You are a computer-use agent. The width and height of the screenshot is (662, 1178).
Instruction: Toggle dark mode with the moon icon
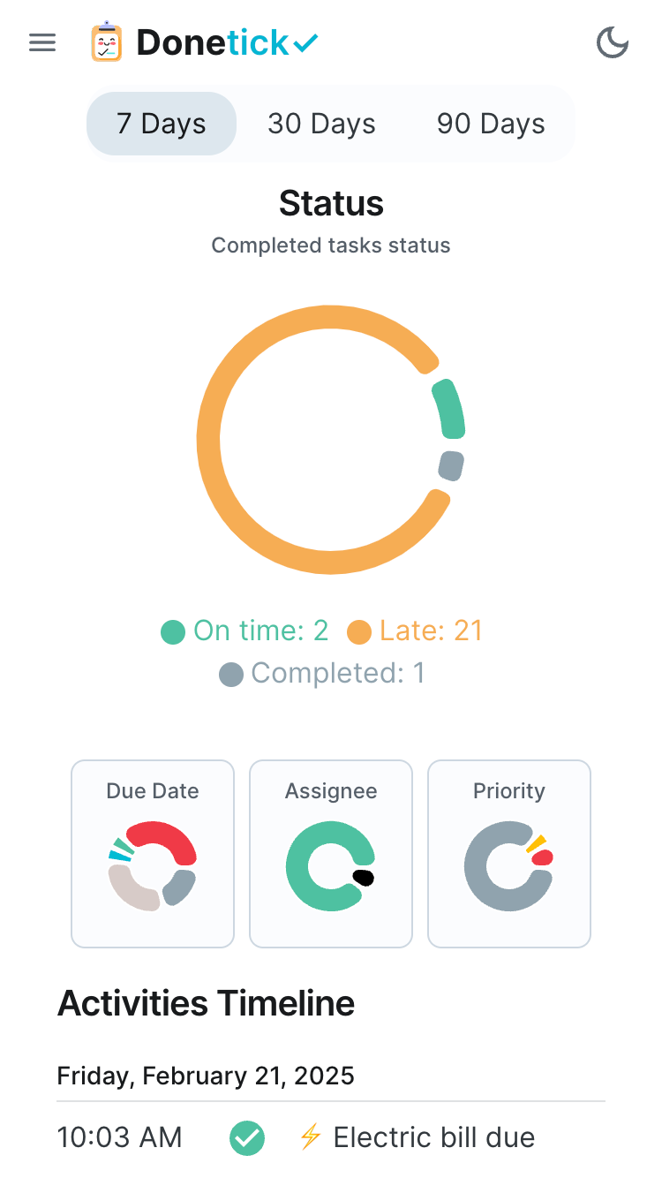(613, 42)
